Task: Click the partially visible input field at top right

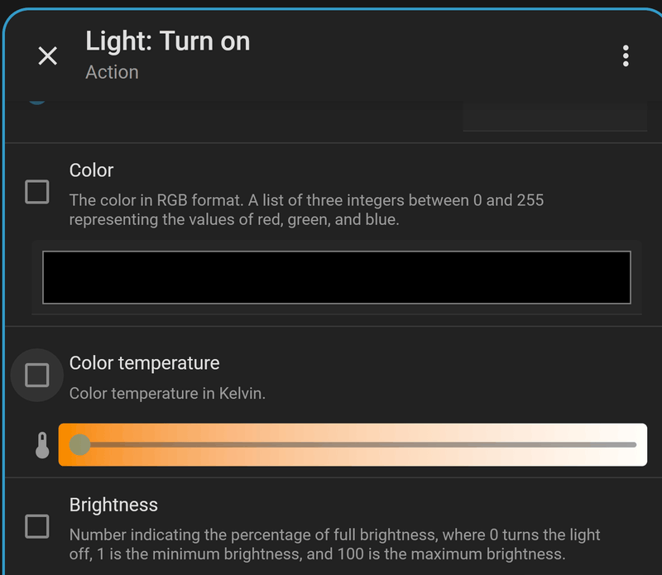Action: pyautogui.click(x=554, y=116)
